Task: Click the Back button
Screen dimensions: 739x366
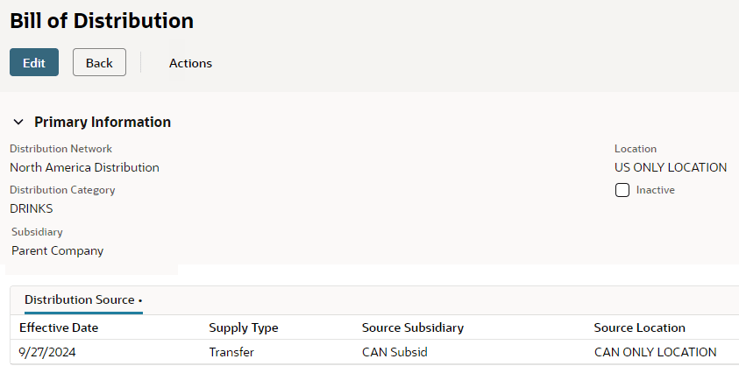Action: (99, 62)
